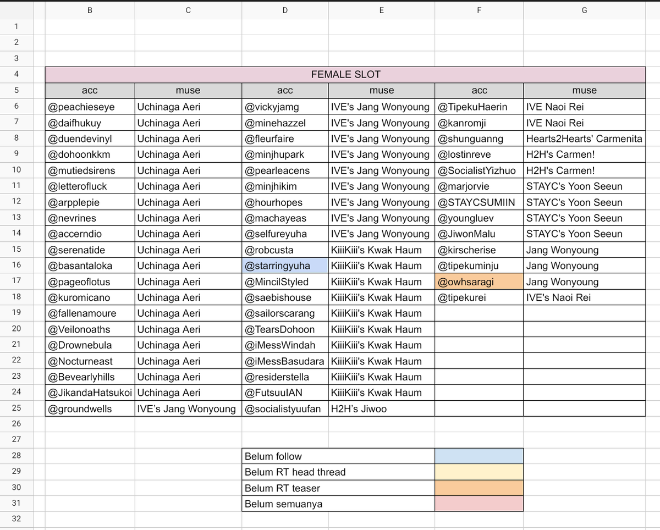
Task: Click cell Hearts2Hearts' Carmenita
Action: coord(584,139)
